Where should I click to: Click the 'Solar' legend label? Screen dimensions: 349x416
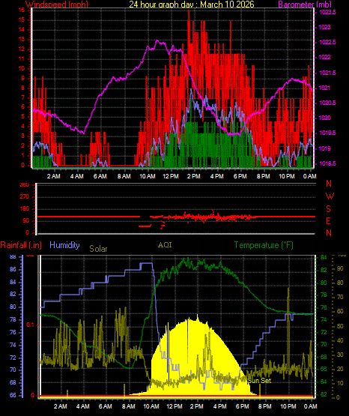(98, 249)
